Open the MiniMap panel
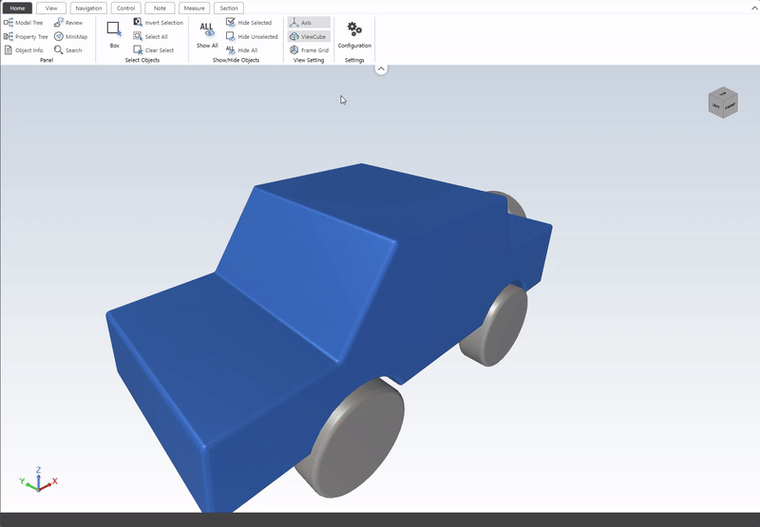This screenshot has height=527, width=760. [x=70, y=37]
